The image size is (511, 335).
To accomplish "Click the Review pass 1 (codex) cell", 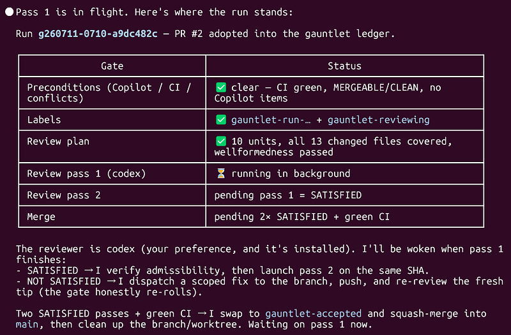I will click(112, 174).
